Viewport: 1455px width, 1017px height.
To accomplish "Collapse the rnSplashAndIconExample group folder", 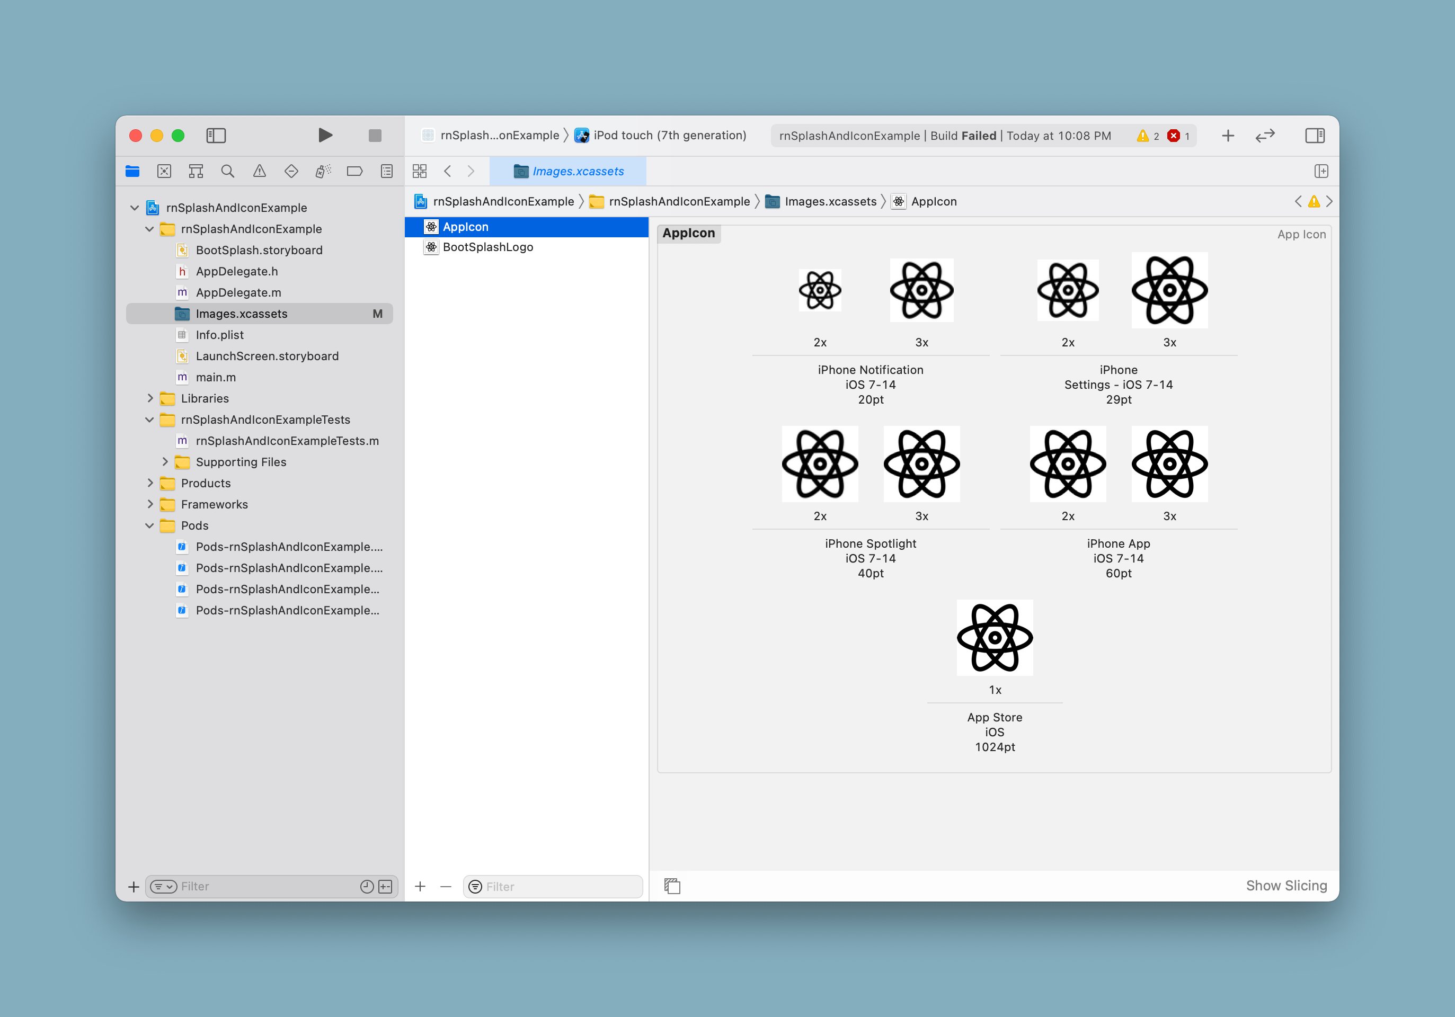I will 149,229.
